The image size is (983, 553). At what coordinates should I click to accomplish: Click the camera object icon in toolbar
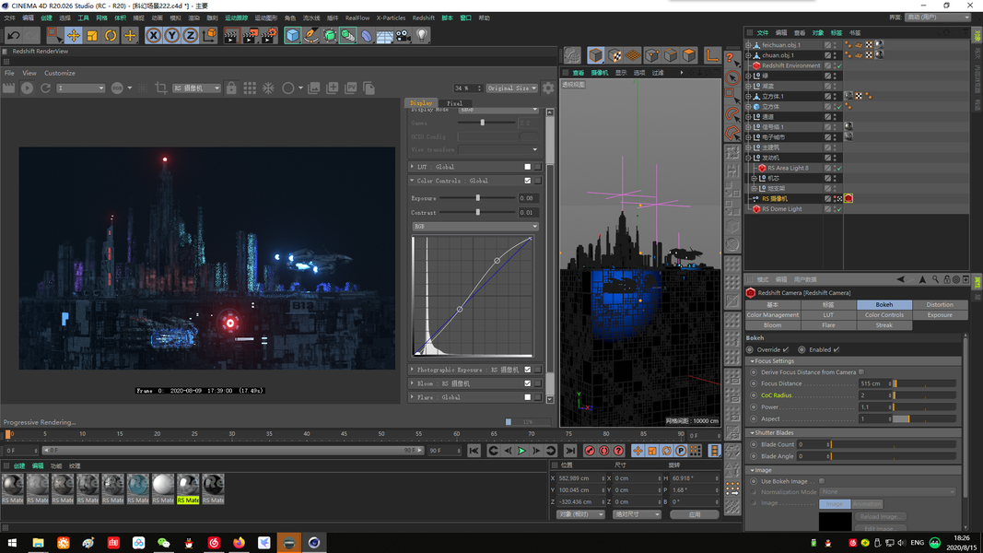click(404, 36)
